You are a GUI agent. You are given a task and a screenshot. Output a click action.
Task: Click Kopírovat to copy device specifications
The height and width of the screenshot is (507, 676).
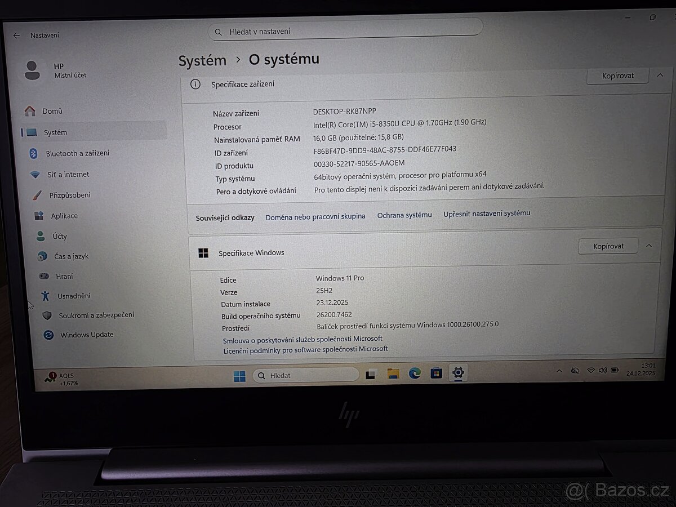(617, 75)
